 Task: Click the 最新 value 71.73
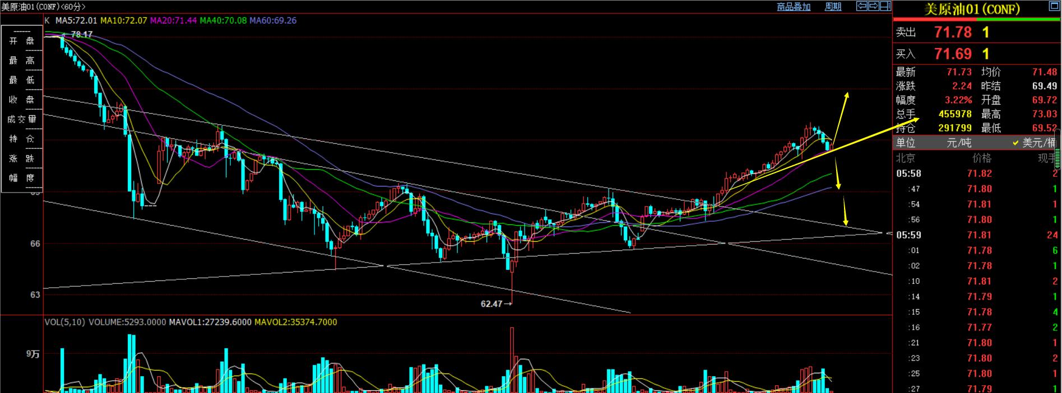coord(959,72)
